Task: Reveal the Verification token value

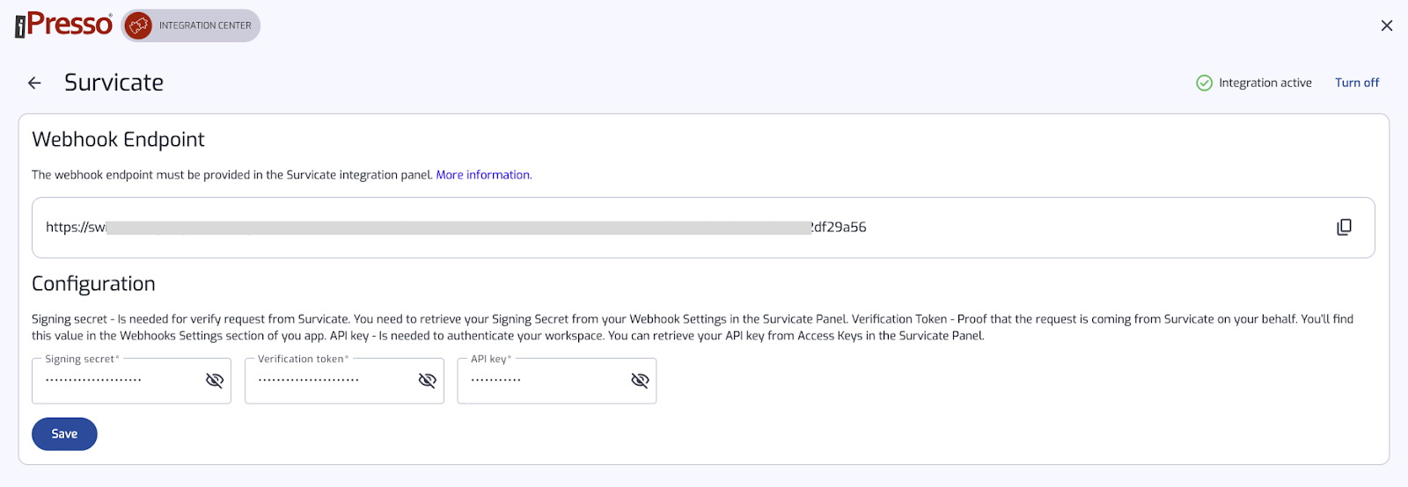Action: coord(427,380)
